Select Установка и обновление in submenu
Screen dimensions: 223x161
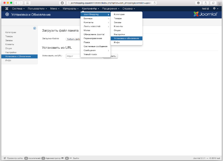coord(126,38)
